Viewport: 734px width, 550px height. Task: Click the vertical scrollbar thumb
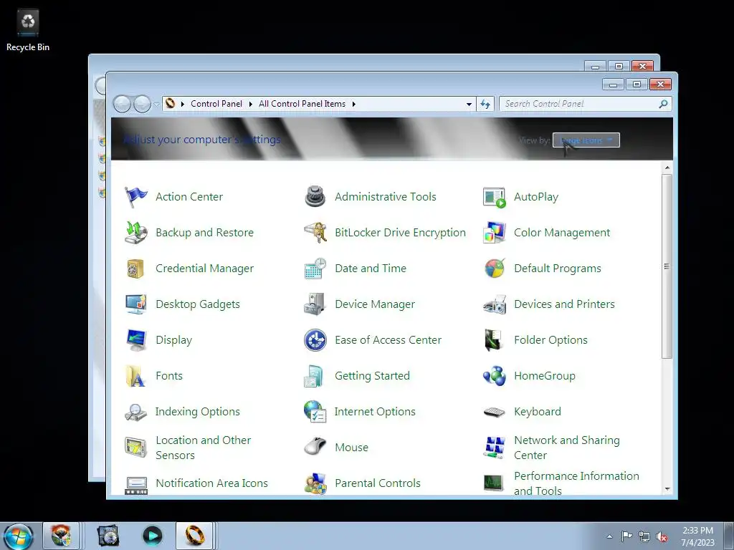667,266
